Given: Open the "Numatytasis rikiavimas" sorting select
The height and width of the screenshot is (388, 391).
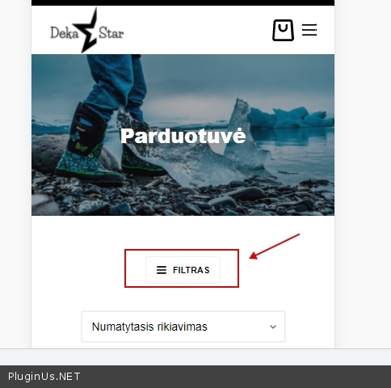Looking at the screenshot, I should (x=183, y=327).
